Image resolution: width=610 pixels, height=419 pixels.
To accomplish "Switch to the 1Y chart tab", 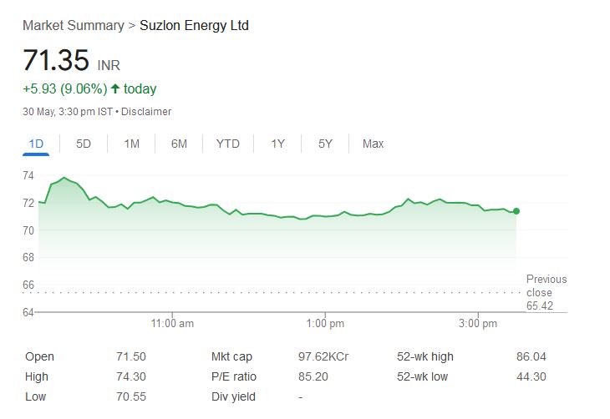I will (x=277, y=144).
